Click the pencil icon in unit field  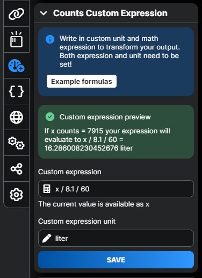coord(47,238)
